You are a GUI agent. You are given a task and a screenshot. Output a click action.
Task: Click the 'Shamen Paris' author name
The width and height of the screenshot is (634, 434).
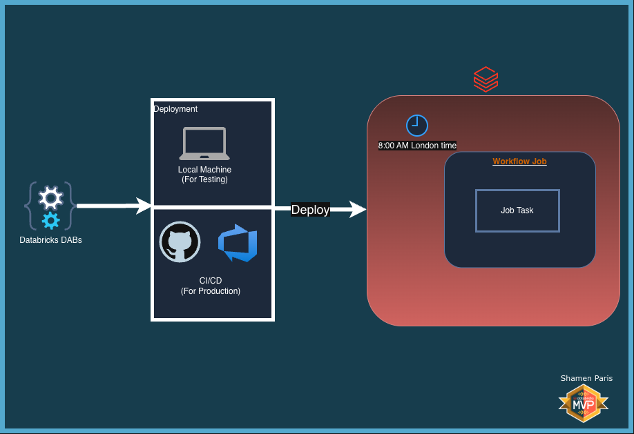pyautogui.click(x=586, y=378)
